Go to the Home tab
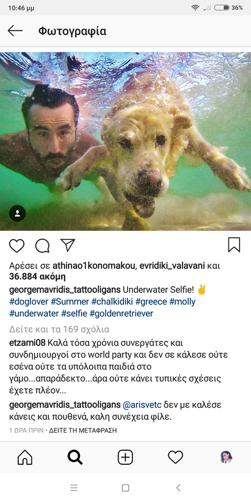Viewport: 251px width, 503px height. pos(25,457)
